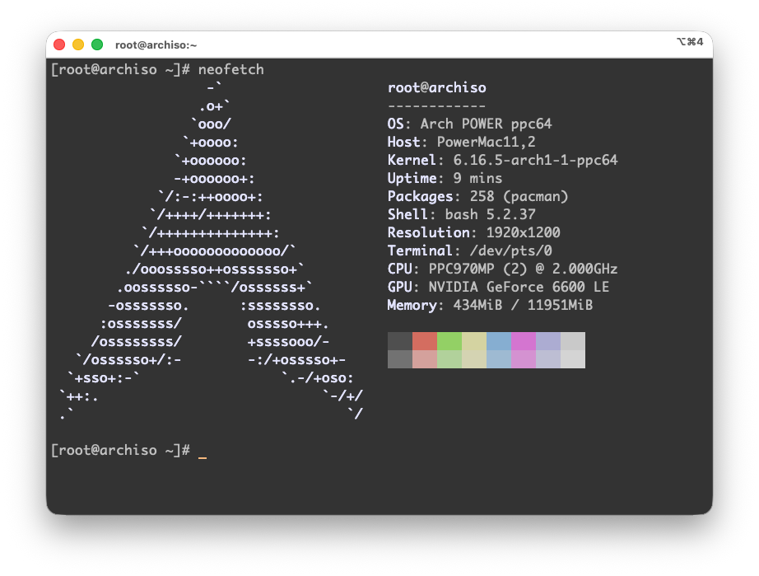This screenshot has width=759, height=576.
Task: Click the root@archiso header above the dashes
Action: tap(437, 87)
